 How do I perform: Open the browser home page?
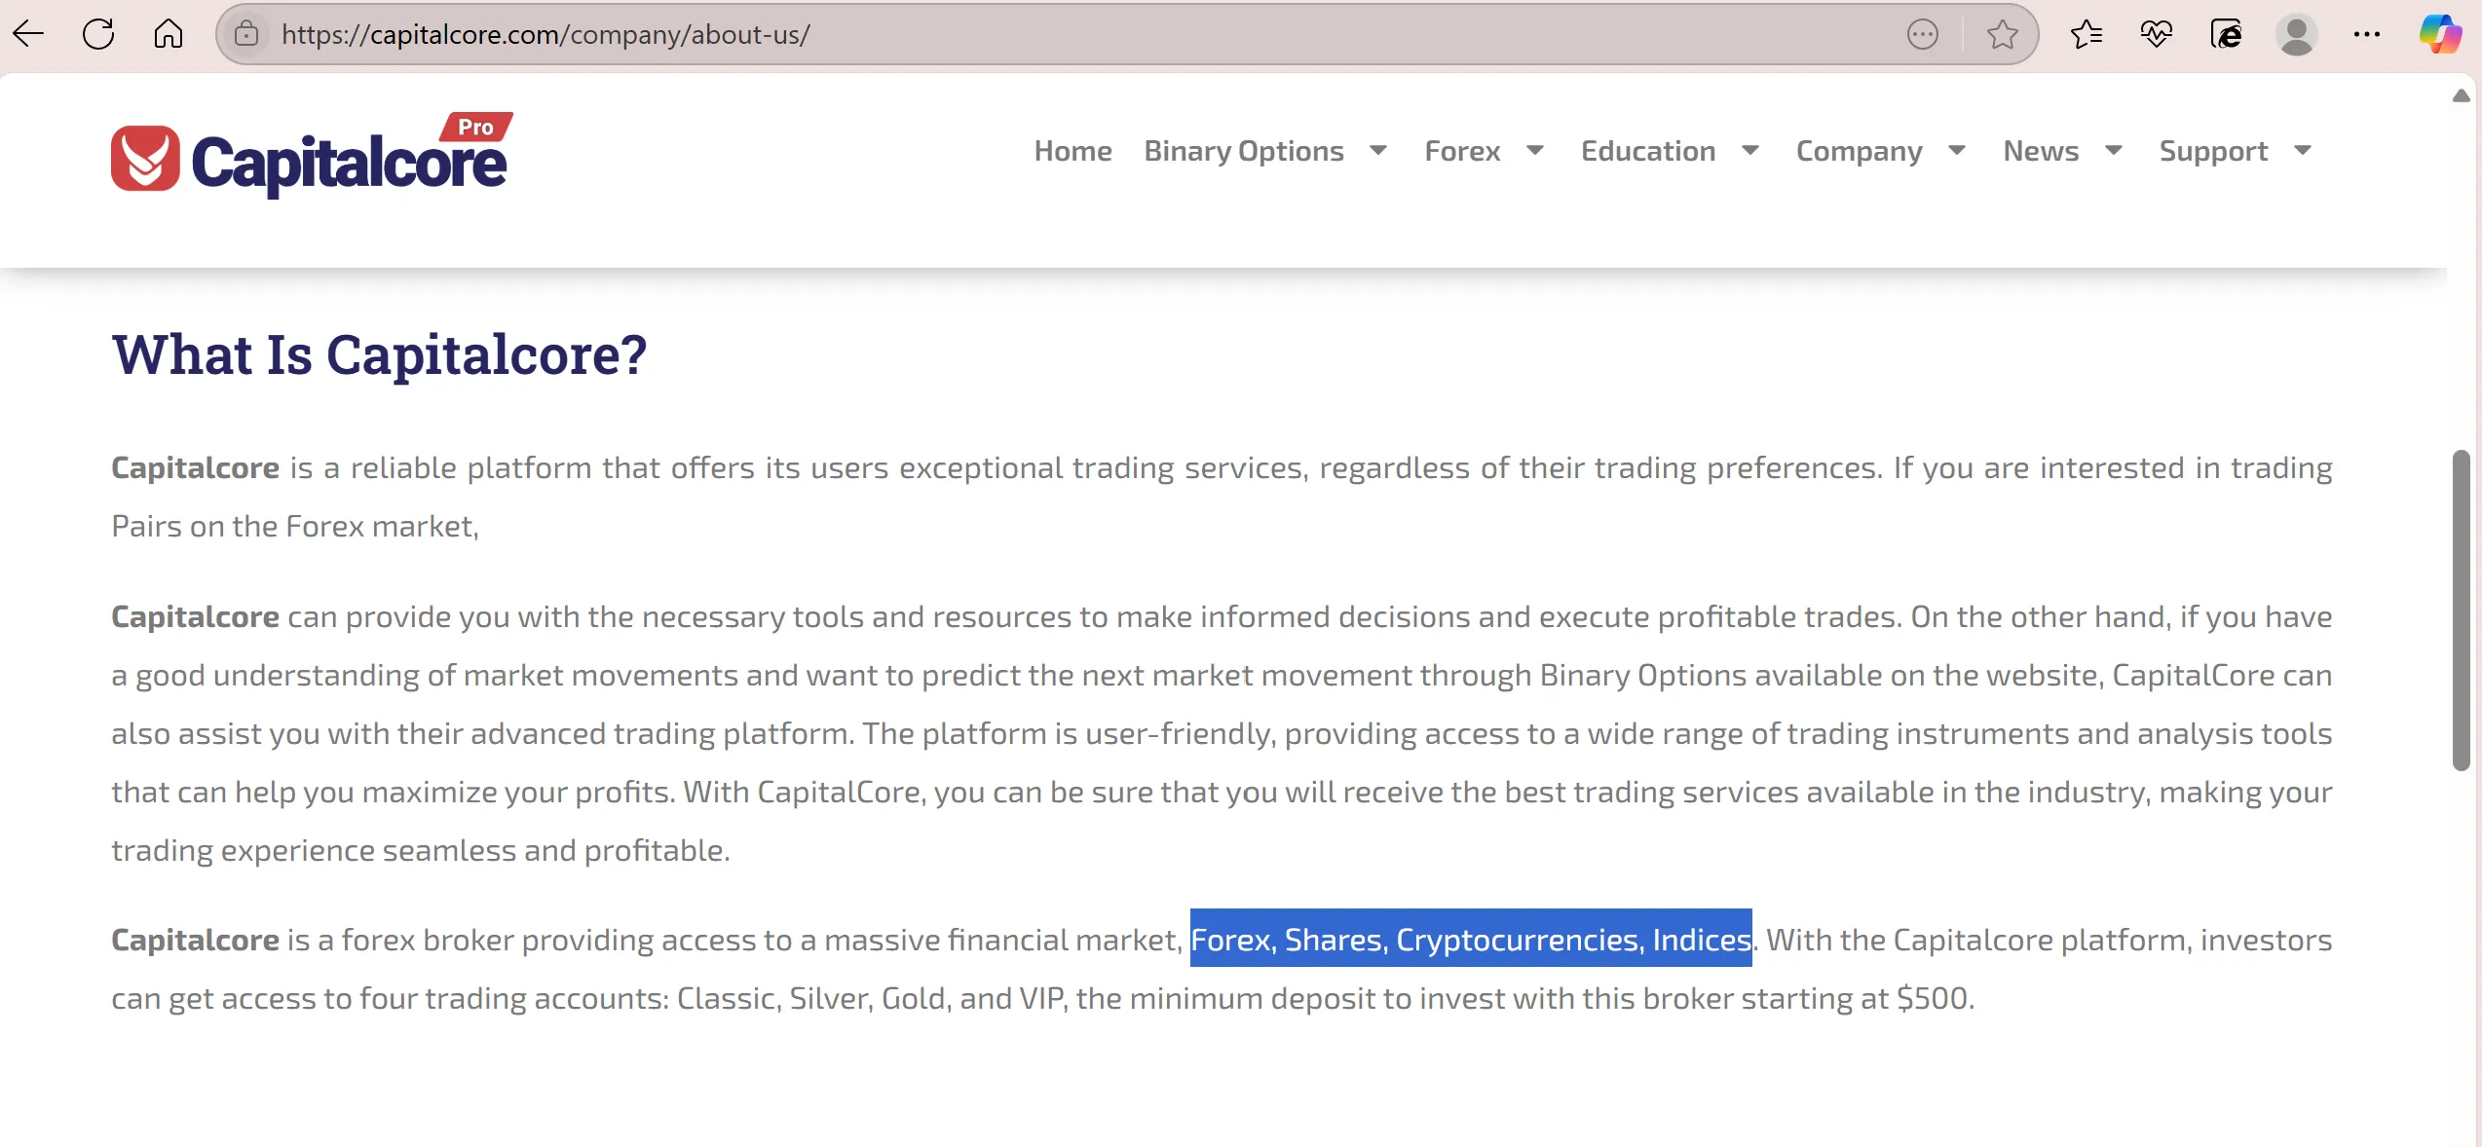[169, 34]
